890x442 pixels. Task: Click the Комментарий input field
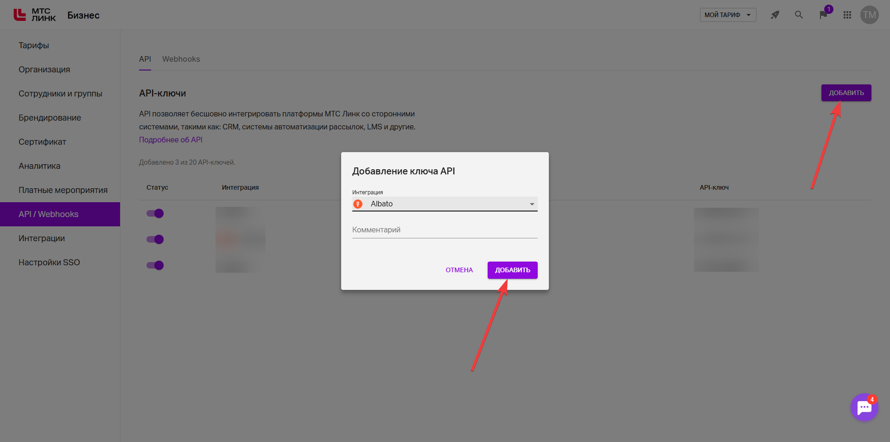[x=445, y=230]
